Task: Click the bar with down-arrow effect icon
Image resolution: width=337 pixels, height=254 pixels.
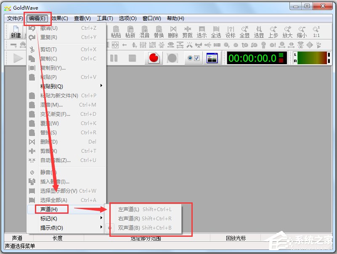Action: (13, 45)
